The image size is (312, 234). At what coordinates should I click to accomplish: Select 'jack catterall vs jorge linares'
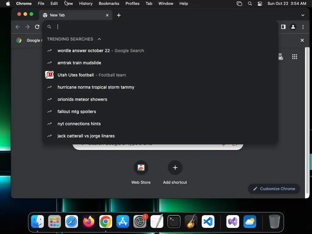pos(160,136)
